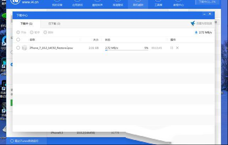Viewport: 228px width, 145px height.
Task: Click the 开始 start toolbar button
Action: (21, 32)
